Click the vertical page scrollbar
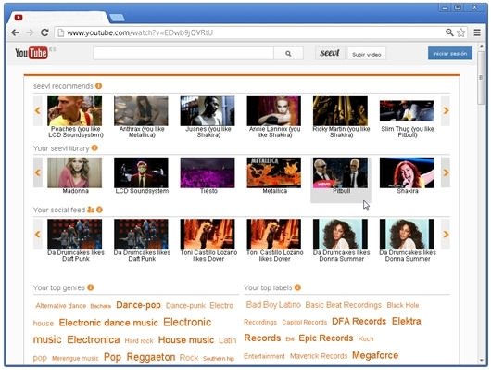The image size is (491, 370). click(x=481, y=204)
